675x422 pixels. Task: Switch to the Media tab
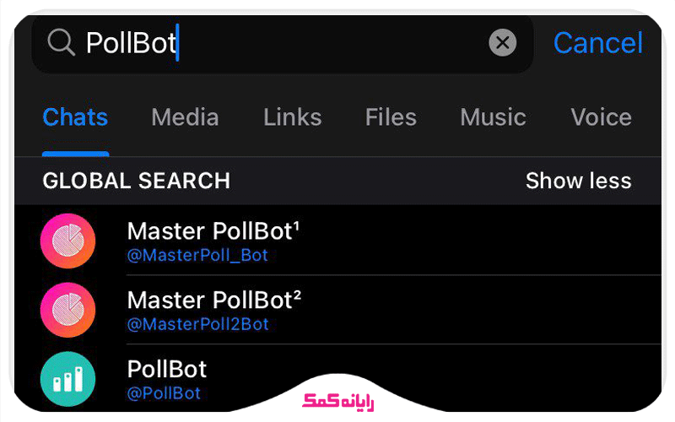pyautogui.click(x=185, y=117)
